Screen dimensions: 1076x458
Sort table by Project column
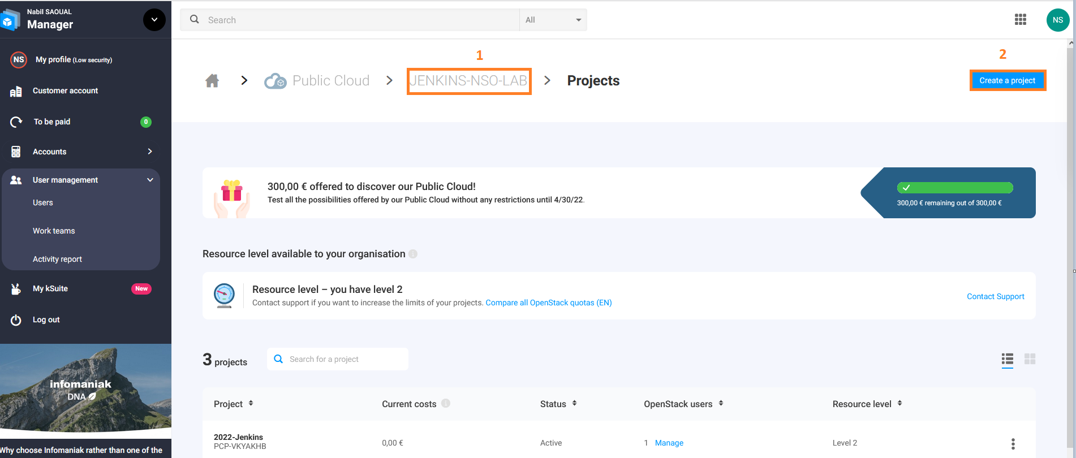(234, 404)
